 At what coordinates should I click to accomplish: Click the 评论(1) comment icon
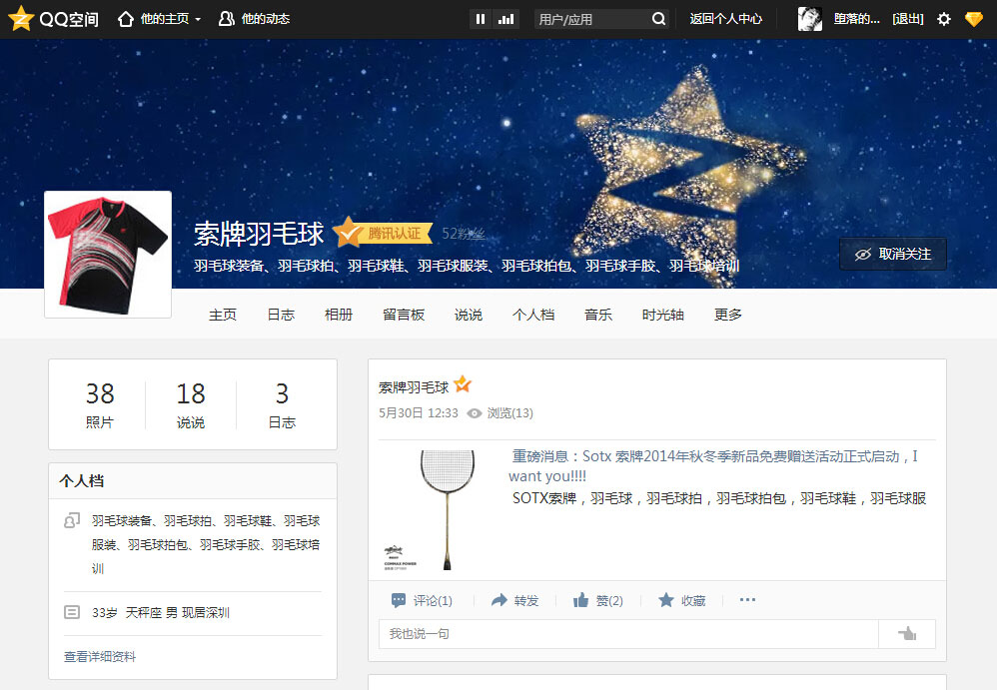tap(399, 600)
